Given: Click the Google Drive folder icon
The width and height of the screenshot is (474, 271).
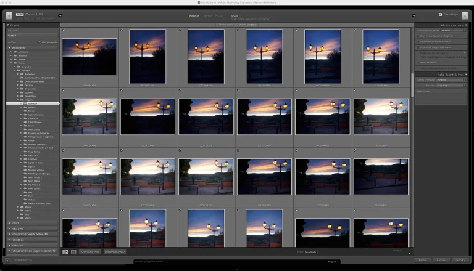Looking at the screenshot, I should 22,96.
